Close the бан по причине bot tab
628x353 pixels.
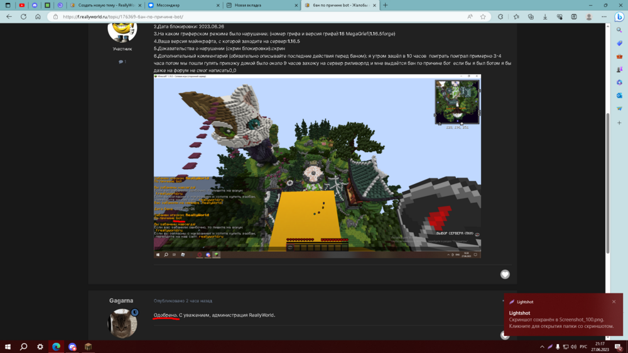pyautogui.click(x=374, y=5)
